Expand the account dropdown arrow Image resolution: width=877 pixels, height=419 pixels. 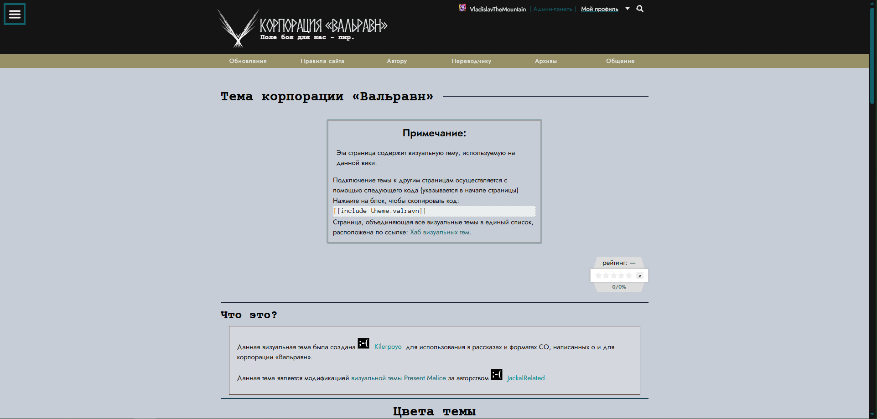628,9
